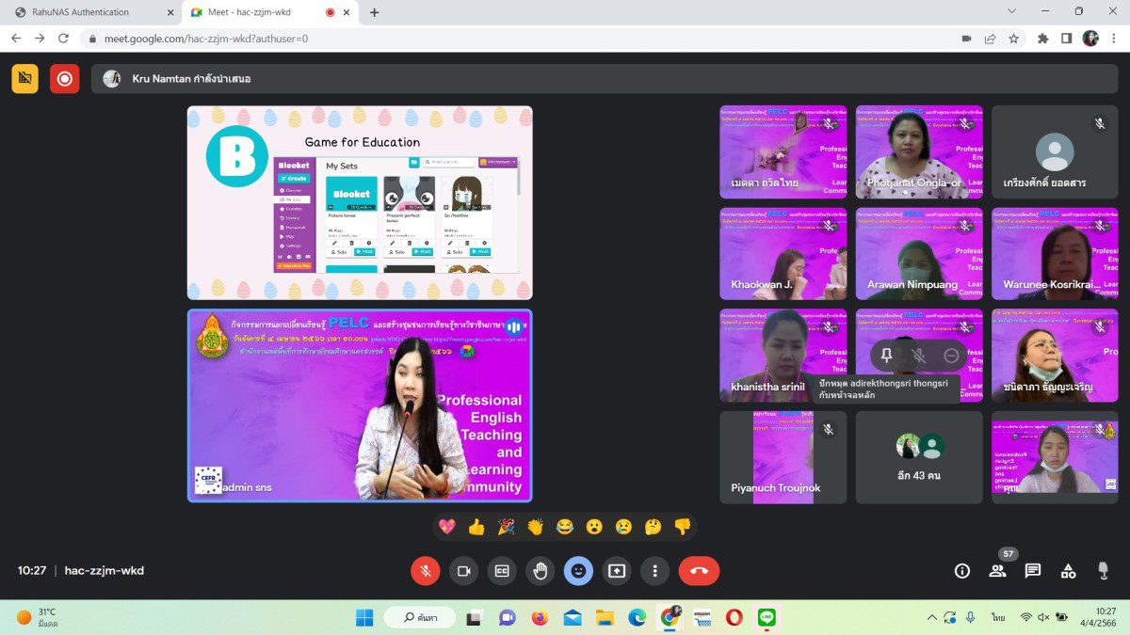Click Arawan Nimpuang video tile
The width and height of the screenshot is (1130, 635).
click(919, 254)
